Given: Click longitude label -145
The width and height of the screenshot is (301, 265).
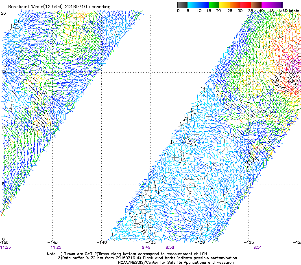Looking at the screenshot, I should [x=52, y=243].
